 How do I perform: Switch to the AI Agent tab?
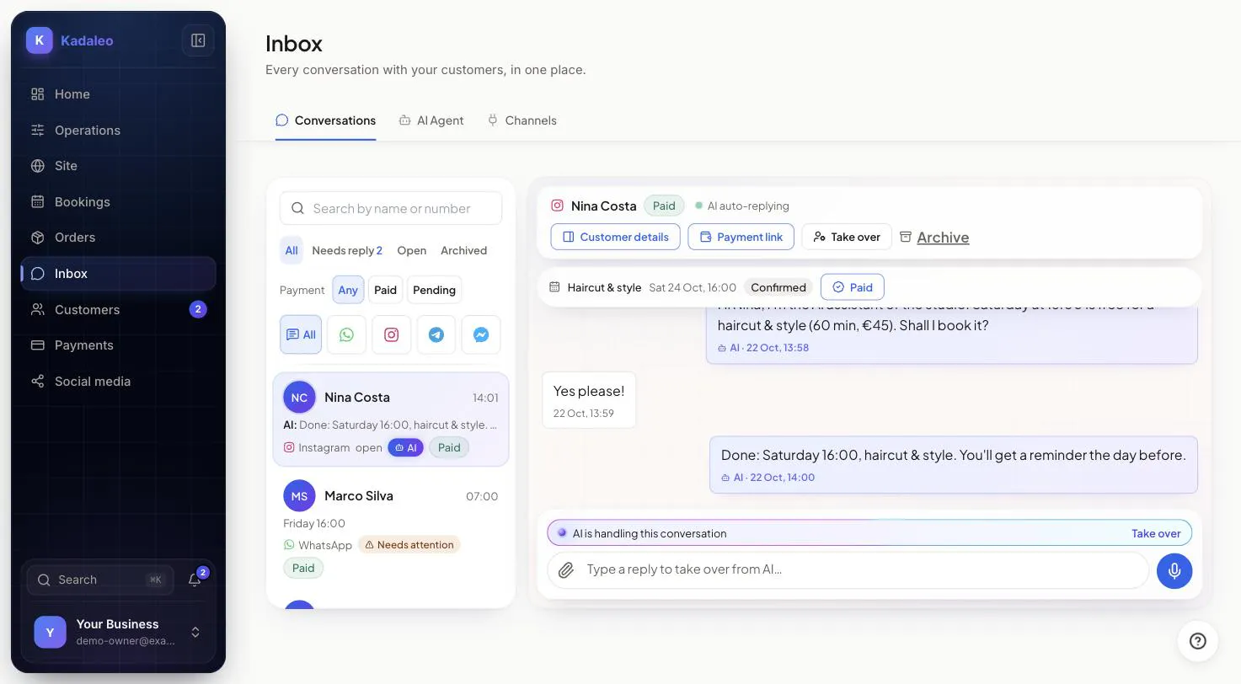click(x=431, y=120)
